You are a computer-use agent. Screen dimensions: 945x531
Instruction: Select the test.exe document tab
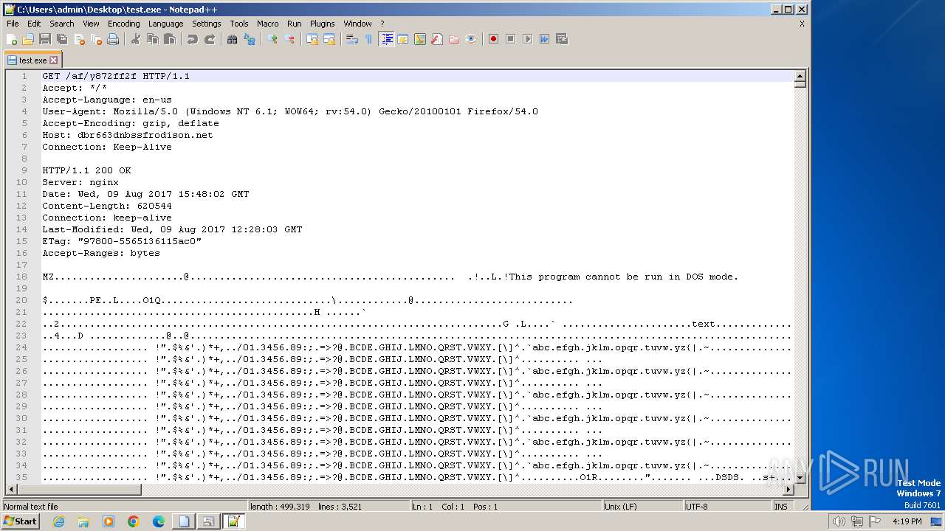point(32,60)
